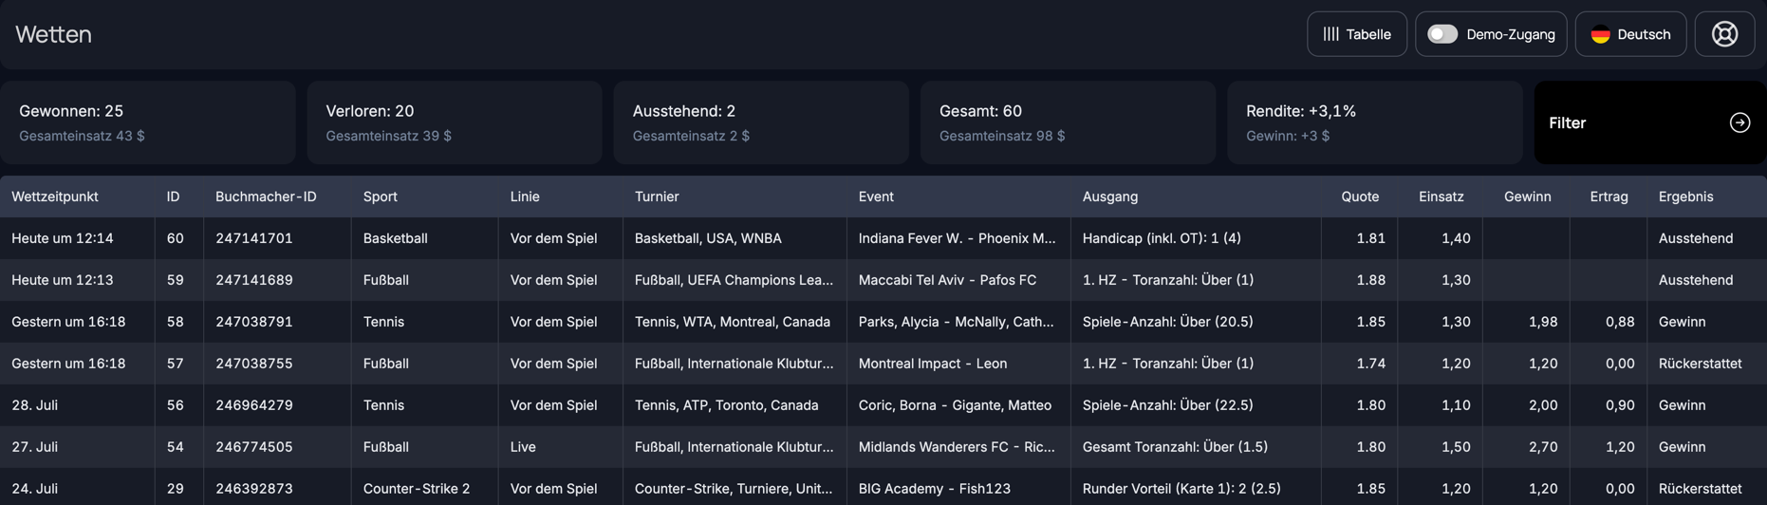Sort by Quote column header
This screenshot has height=505, width=1767.
tap(1359, 196)
